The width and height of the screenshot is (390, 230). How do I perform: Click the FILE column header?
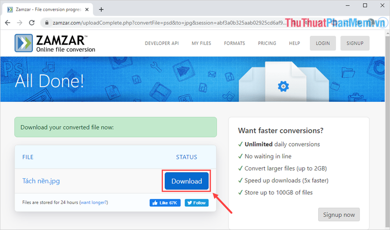click(28, 157)
